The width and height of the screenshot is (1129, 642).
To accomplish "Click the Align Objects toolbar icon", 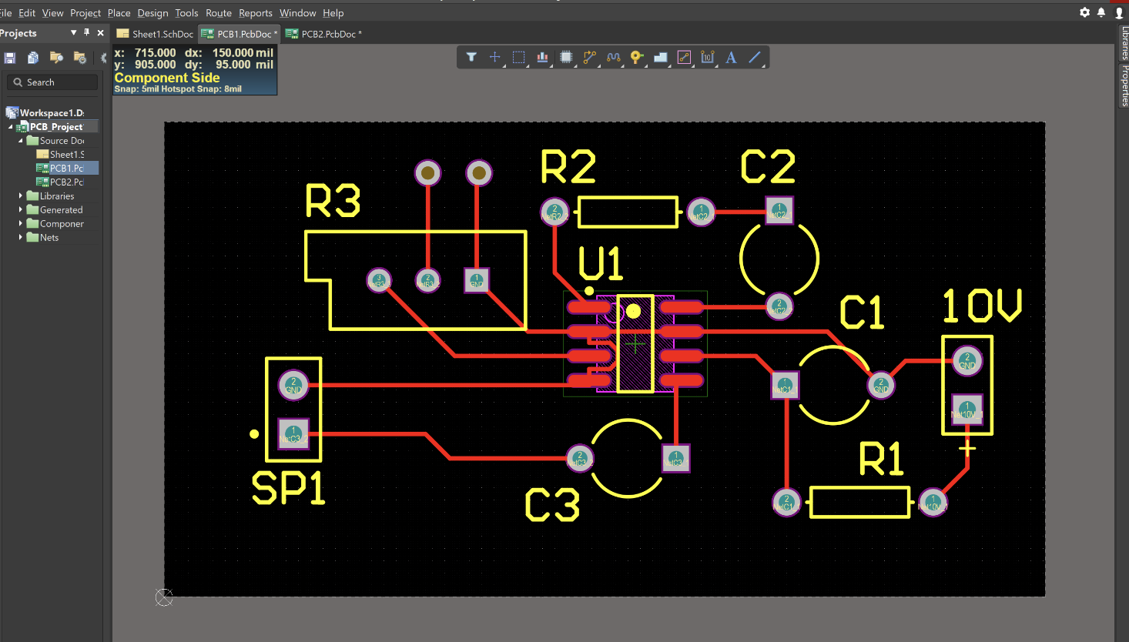I will (542, 57).
